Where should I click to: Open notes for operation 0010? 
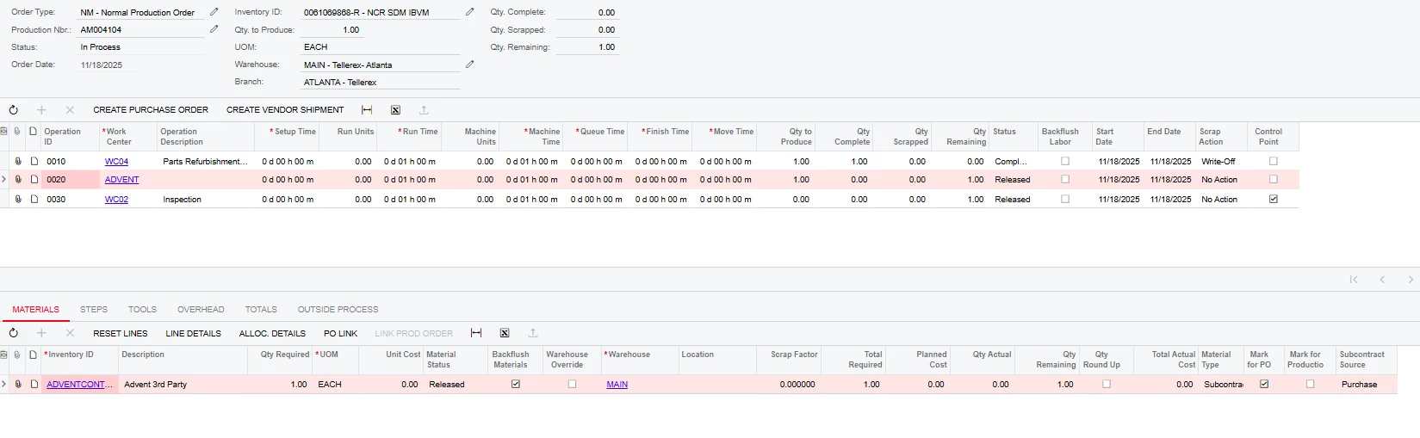point(34,161)
